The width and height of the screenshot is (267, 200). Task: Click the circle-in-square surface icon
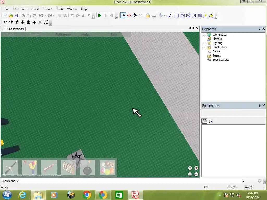click(194, 15)
